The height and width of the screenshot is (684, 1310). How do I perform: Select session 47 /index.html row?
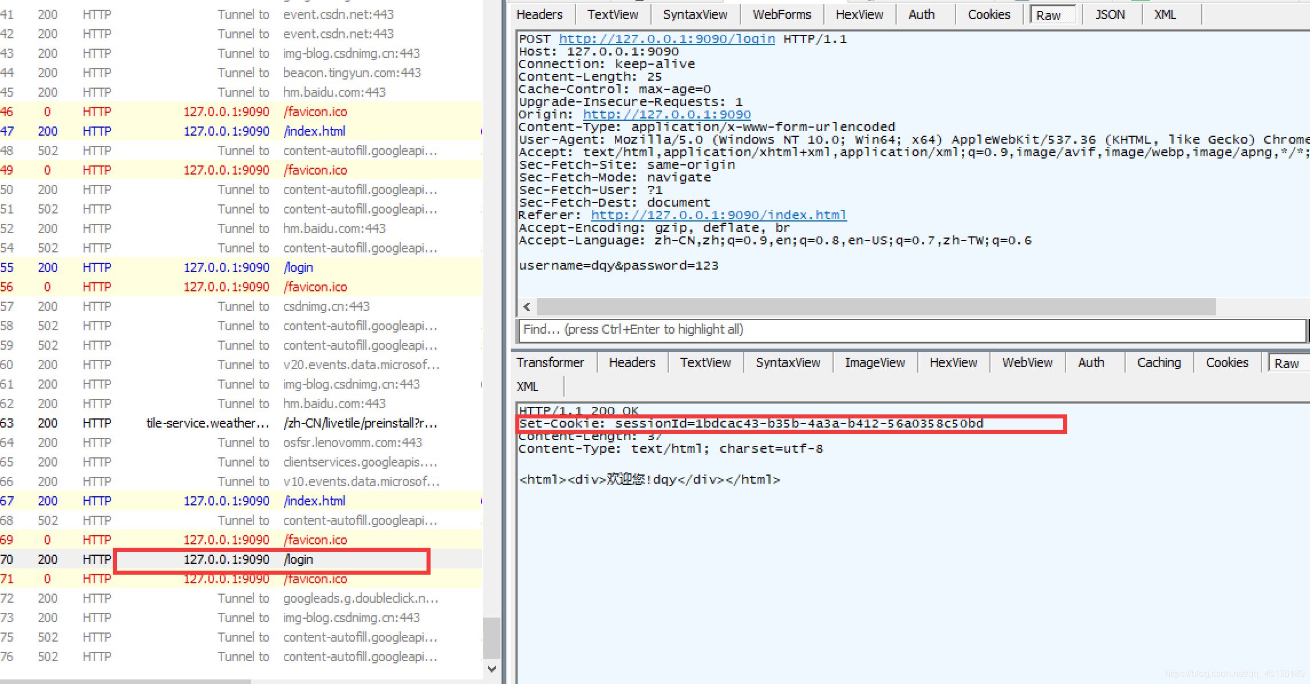click(x=240, y=131)
